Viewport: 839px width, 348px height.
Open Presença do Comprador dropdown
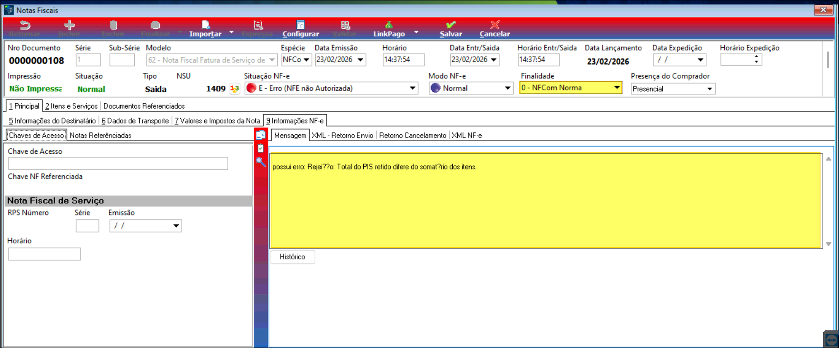709,89
